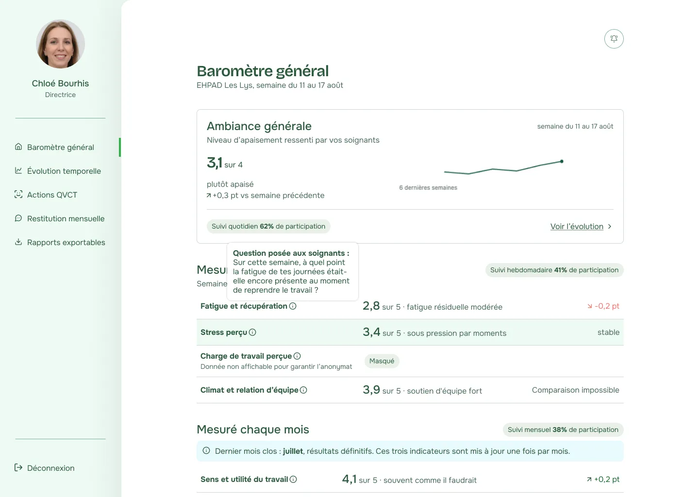Click the Suivi quotidien 62% participation badge
This screenshot has width=699, height=497.
(268, 227)
